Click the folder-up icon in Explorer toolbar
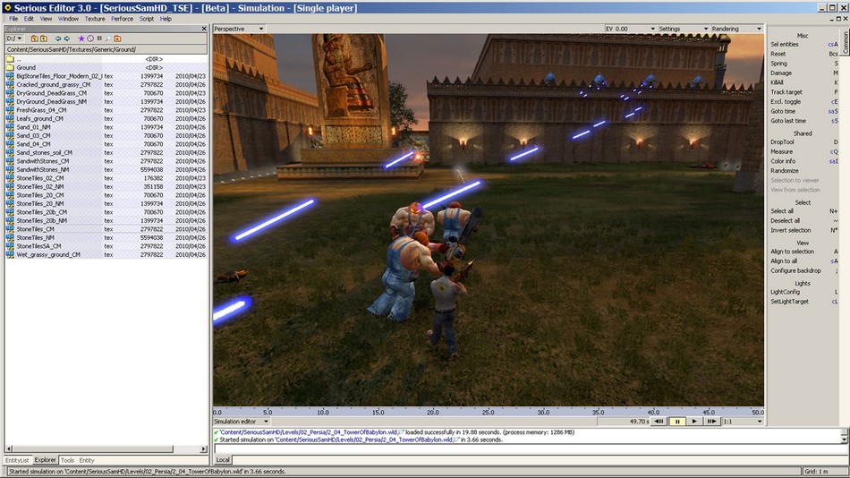This screenshot has height=478, width=850. pos(43,38)
